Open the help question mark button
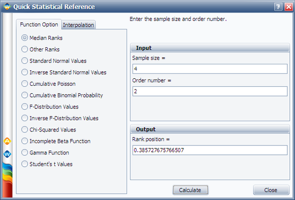Image resolution: width=295 pixels, height=200 pixels. [x=278, y=7]
